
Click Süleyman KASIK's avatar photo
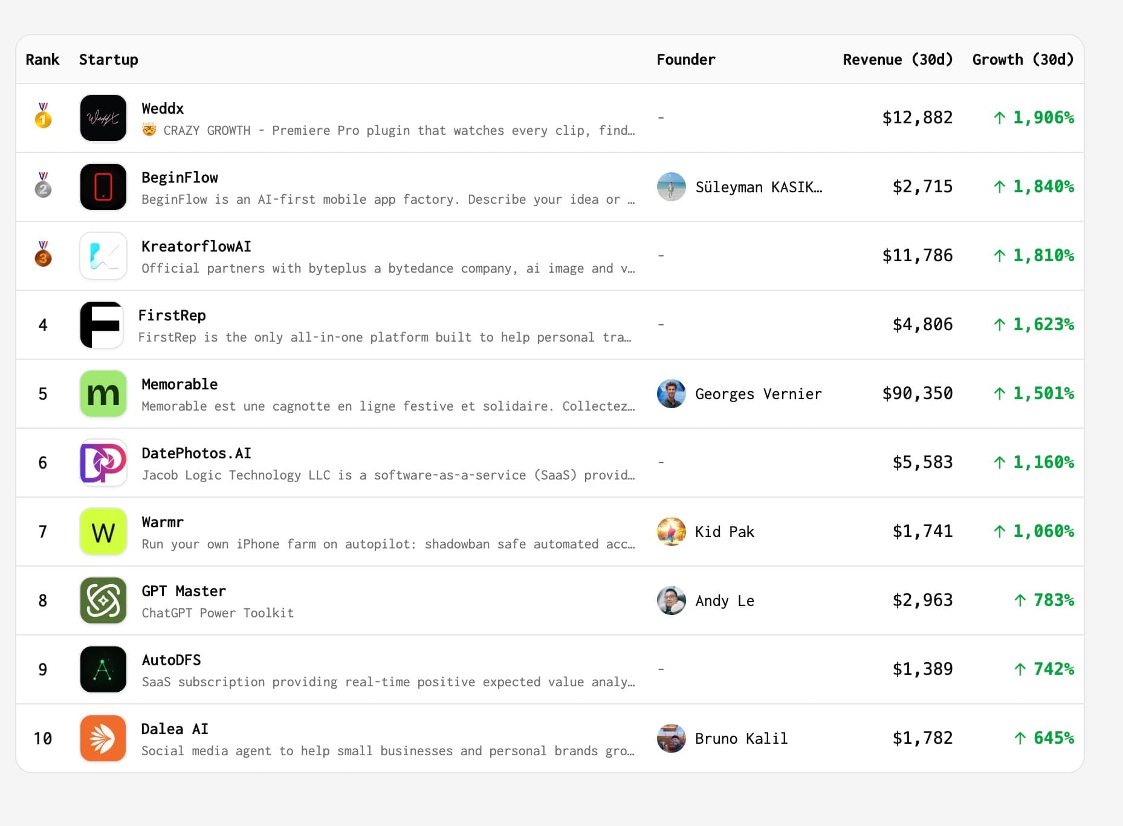672,187
